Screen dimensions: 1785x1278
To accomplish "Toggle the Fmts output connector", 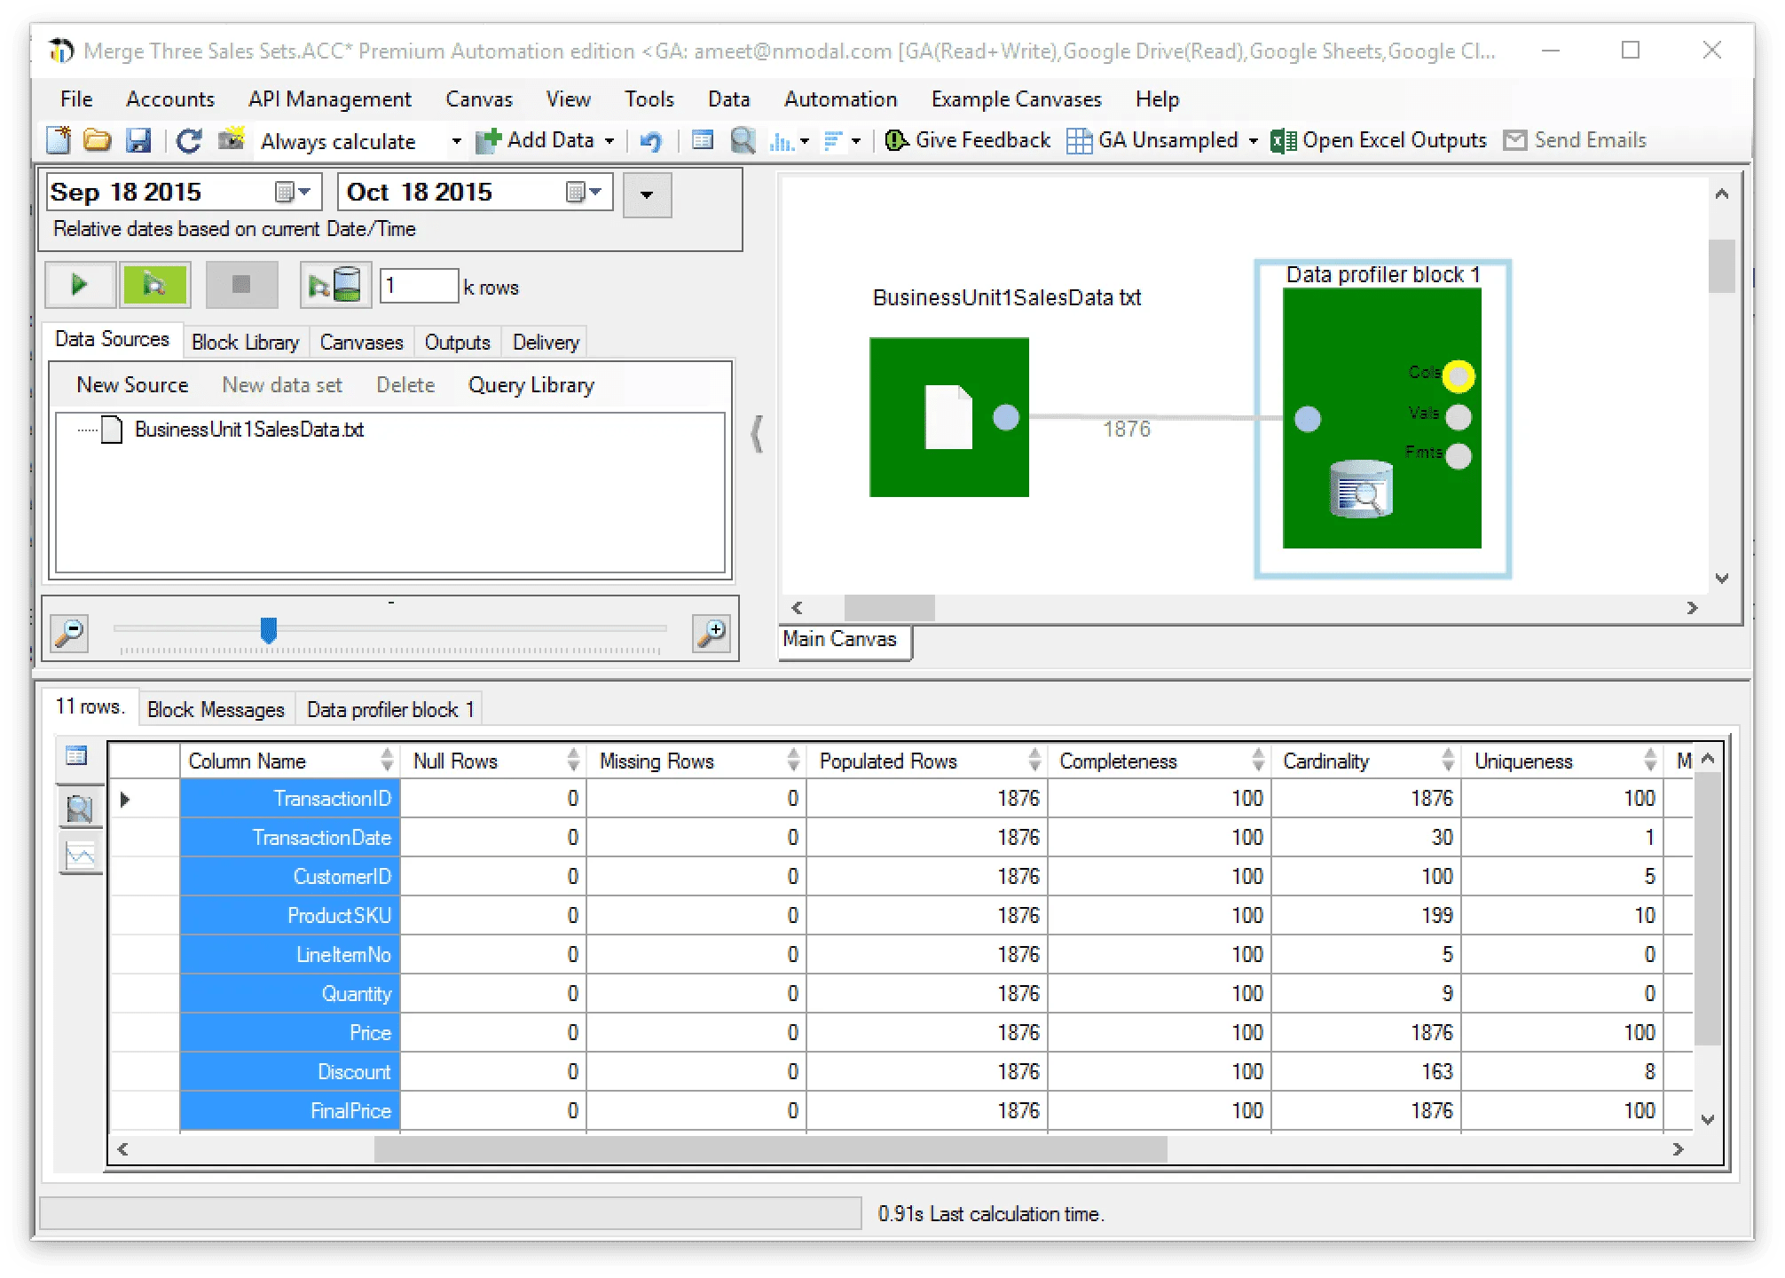I will pyautogui.click(x=1458, y=456).
